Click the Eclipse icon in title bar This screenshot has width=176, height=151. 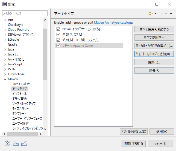pyautogui.click(x=5, y=4)
